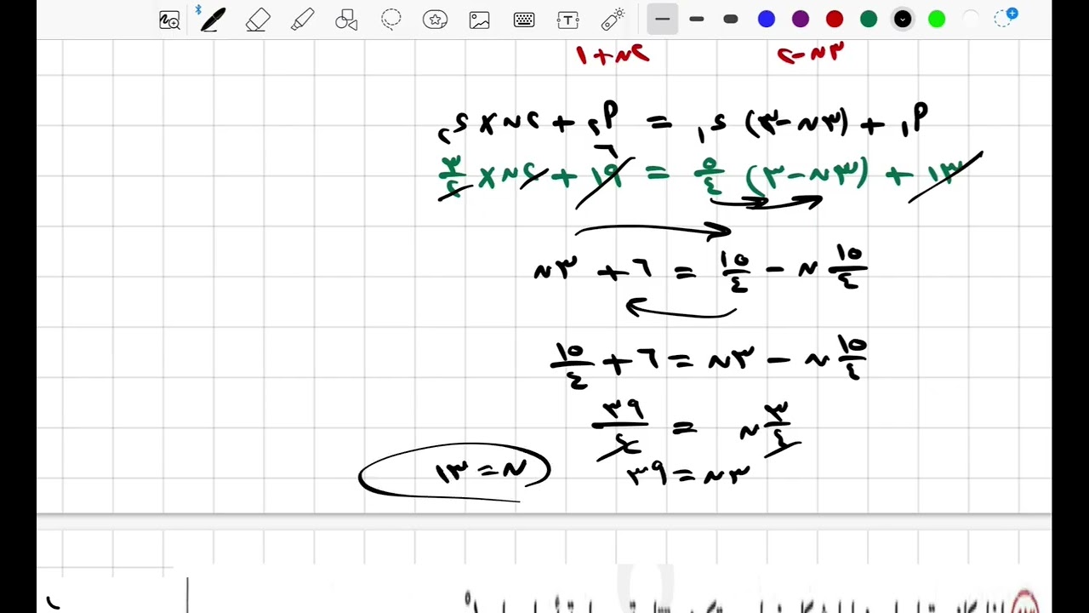Pick the bright green pen color
The height and width of the screenshot is (613, 1089).
point(937,19)
